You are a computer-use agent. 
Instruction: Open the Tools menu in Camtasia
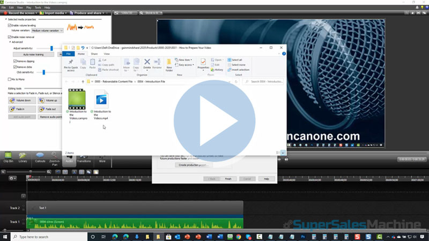click(x=38, y=8)
